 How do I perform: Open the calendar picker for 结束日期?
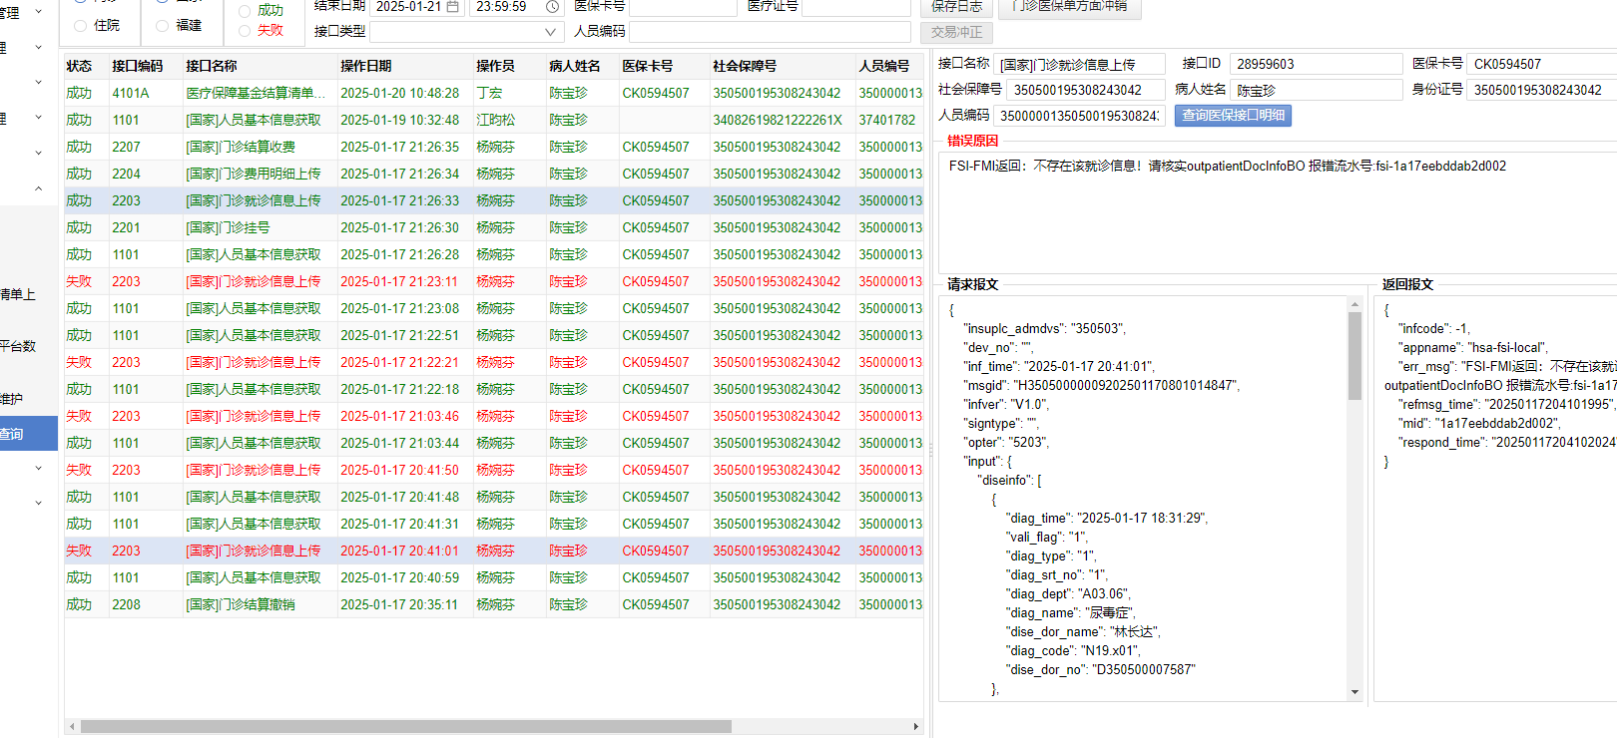(x=453, y=7)
